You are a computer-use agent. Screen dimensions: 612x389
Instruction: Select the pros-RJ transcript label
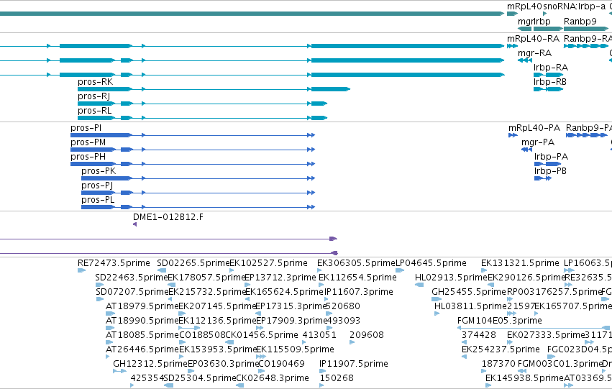pos(93,96)
